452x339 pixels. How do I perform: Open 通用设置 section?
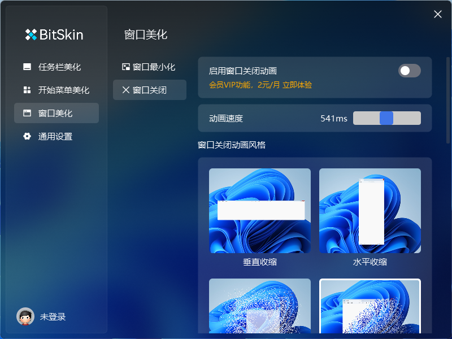(56, 136)
